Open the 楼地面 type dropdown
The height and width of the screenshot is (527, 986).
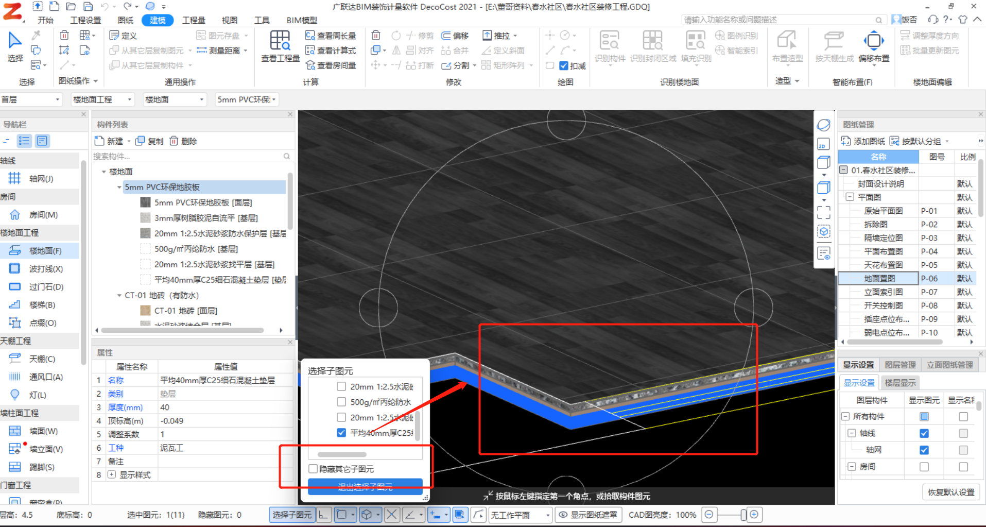(175, 99)
